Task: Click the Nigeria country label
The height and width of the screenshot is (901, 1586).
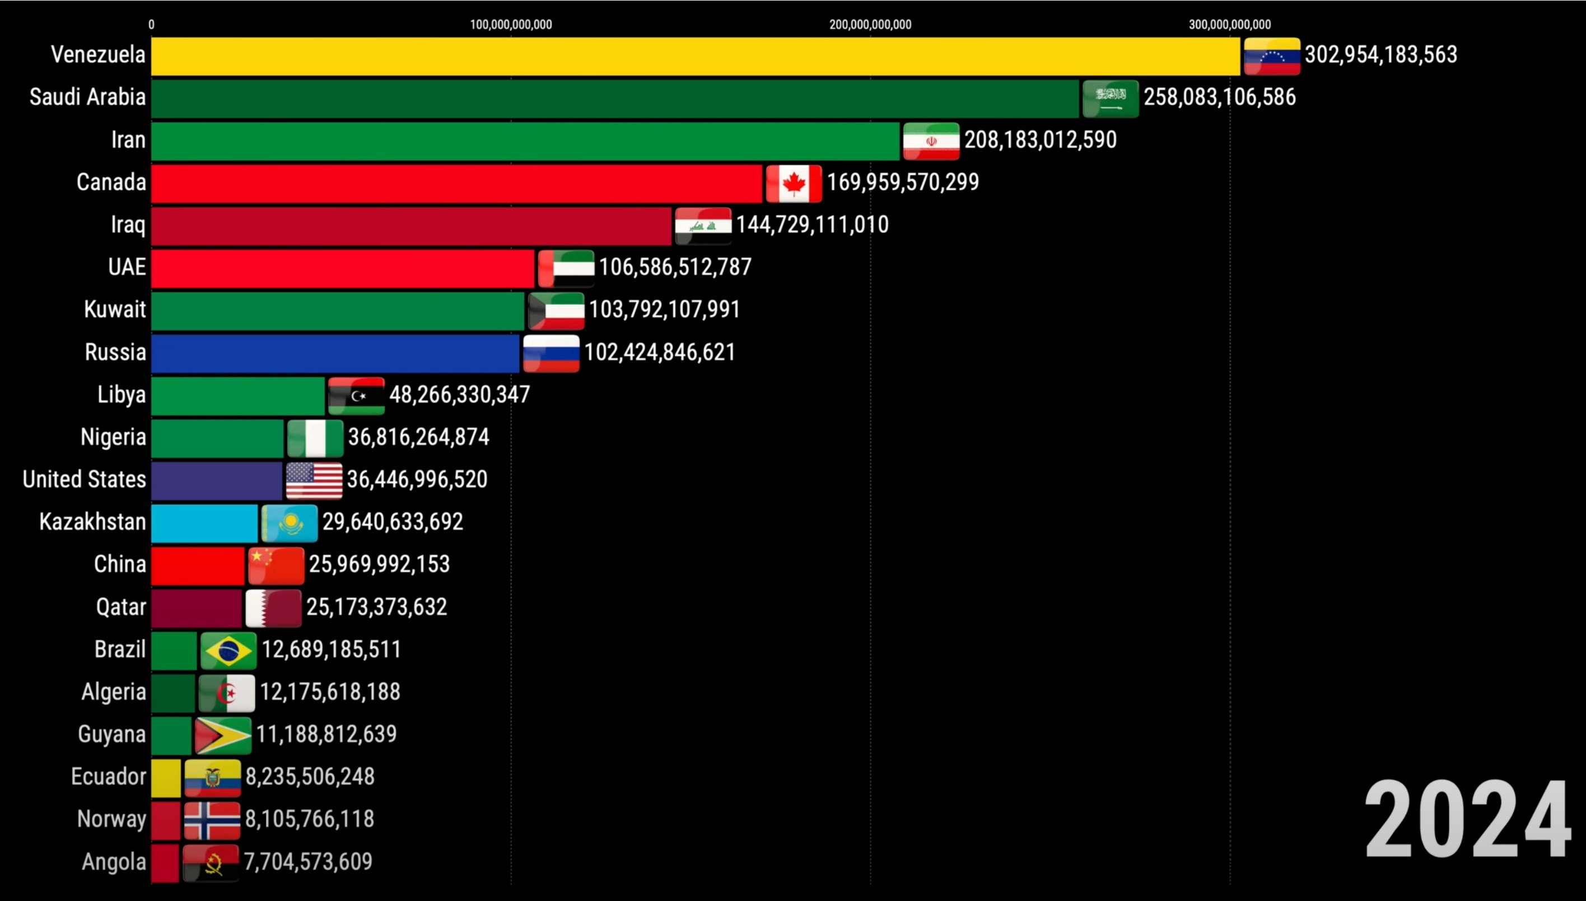Action: click(113, 437)
